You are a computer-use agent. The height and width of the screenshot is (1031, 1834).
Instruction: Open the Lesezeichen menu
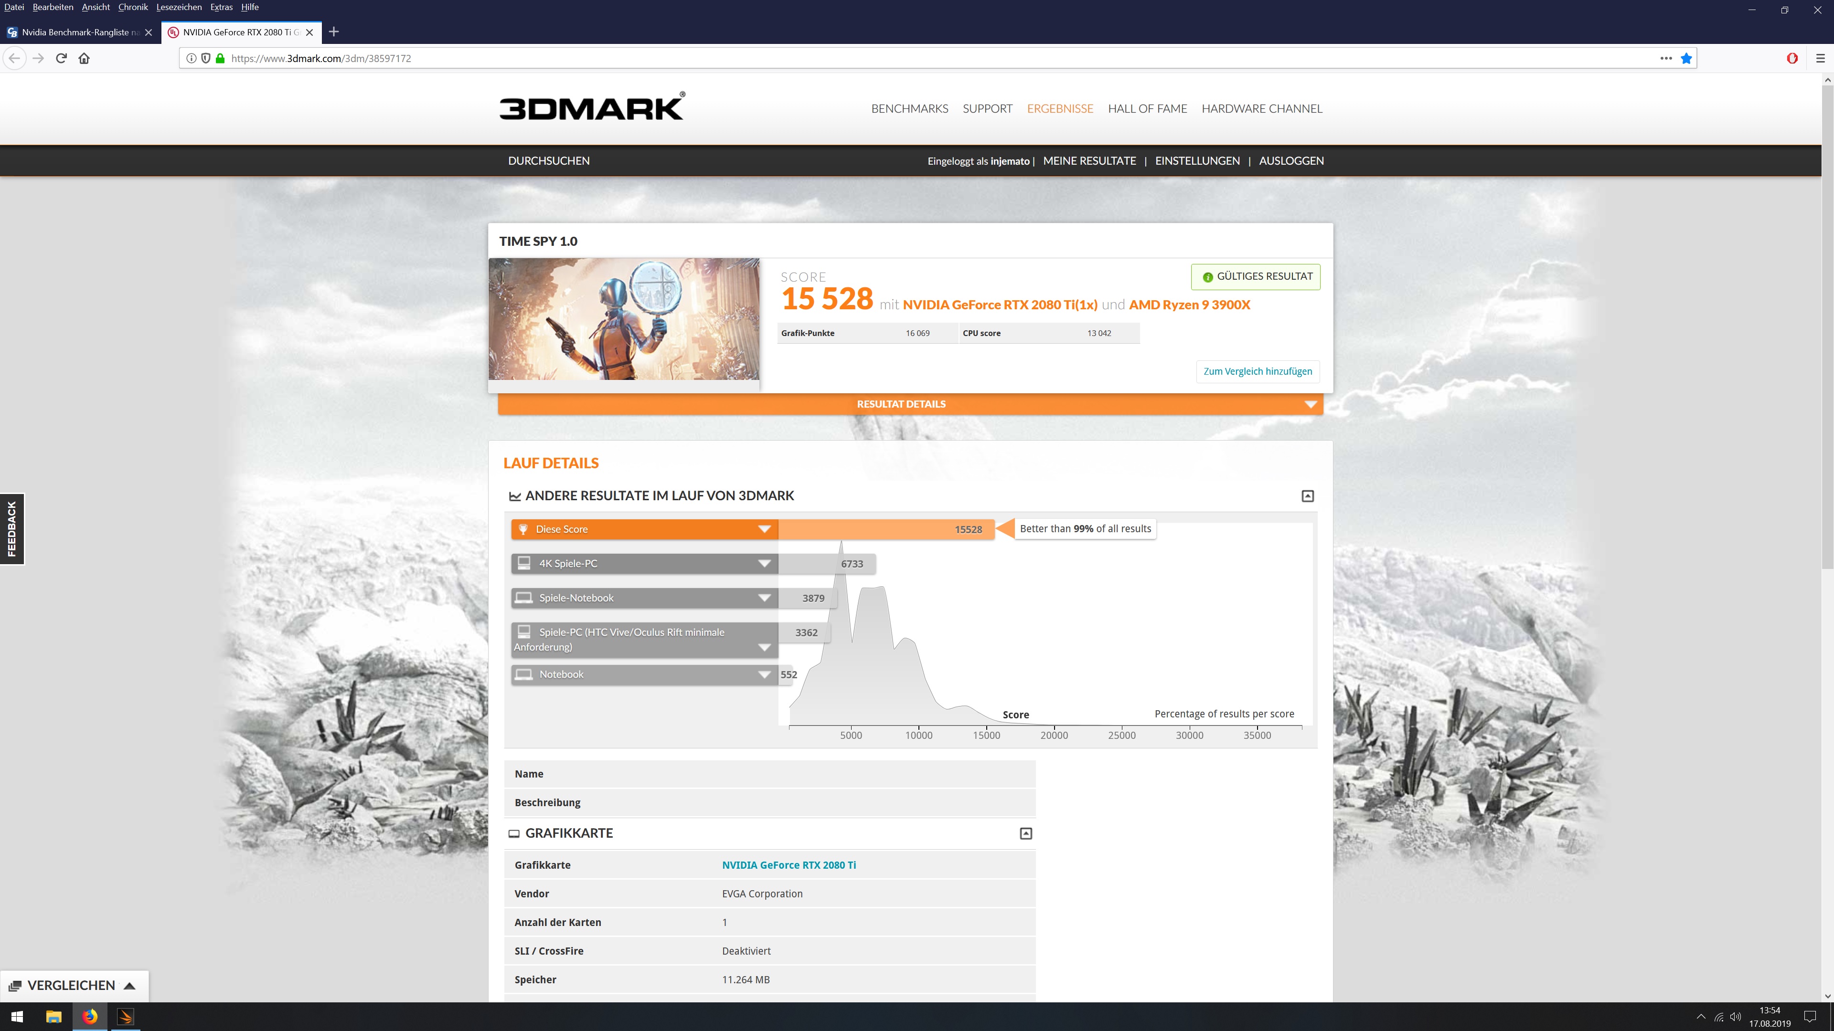click(179, 7)
